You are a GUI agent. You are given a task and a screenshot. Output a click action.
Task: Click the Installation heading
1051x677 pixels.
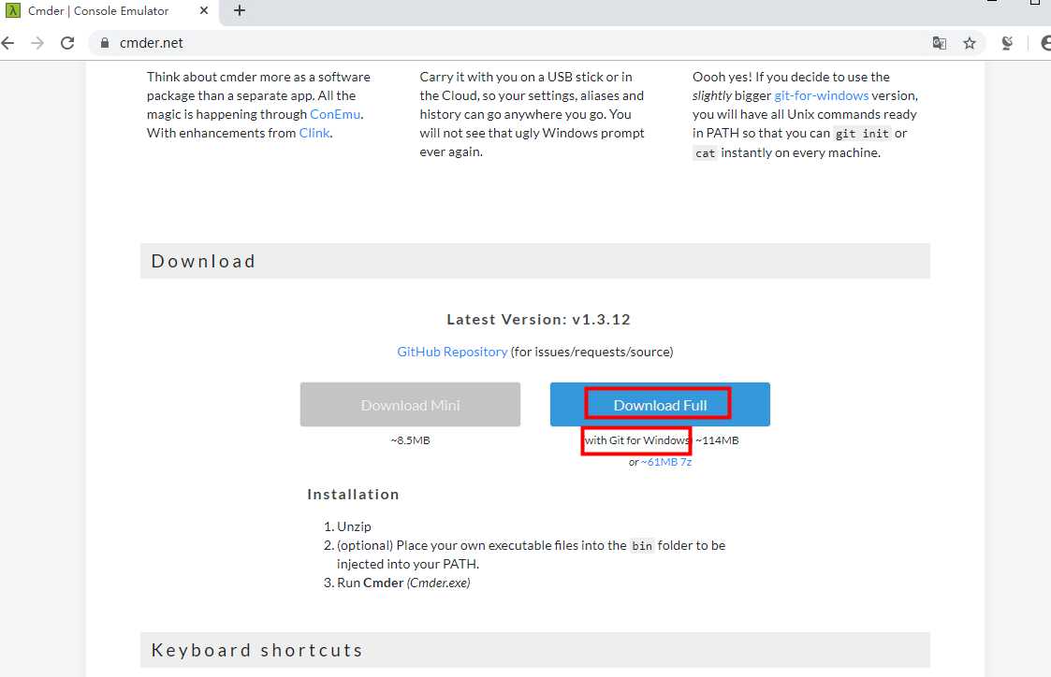pyautogui.click(x=353, y=494)
